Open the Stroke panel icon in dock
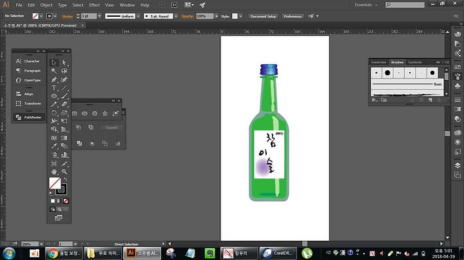 point(458,100)
